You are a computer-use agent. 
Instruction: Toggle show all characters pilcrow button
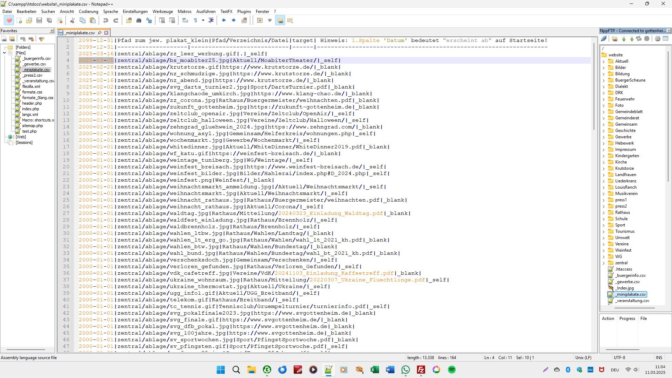point(195,21)
